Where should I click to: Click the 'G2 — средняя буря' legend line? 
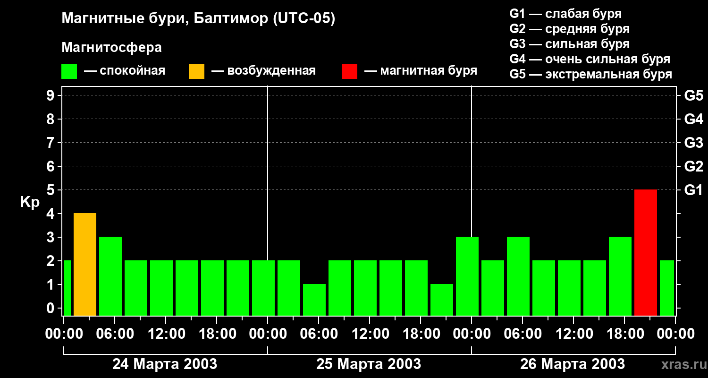(x=569, y=29)
